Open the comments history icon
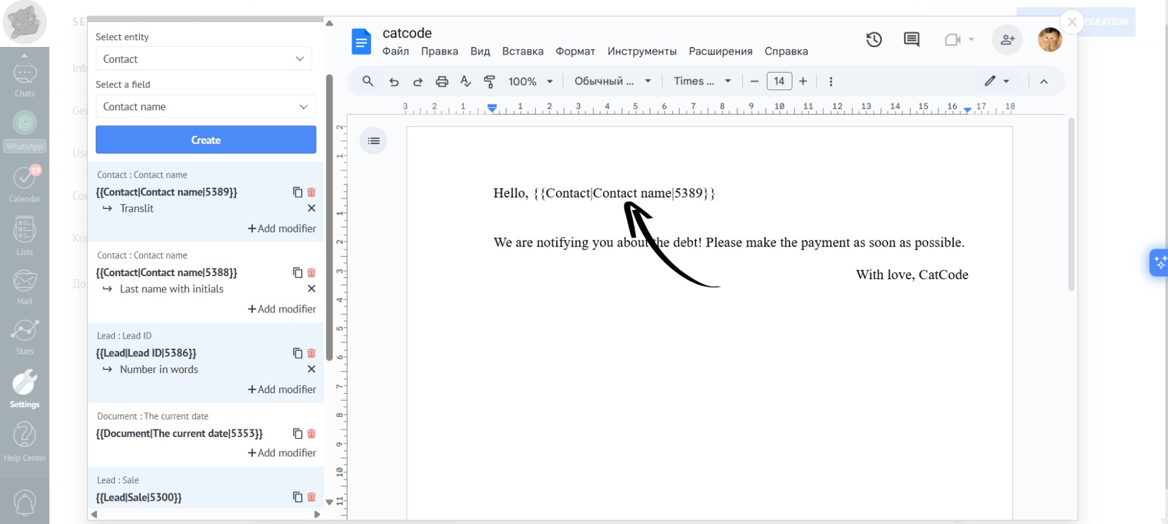 click(x=911, y=39)
